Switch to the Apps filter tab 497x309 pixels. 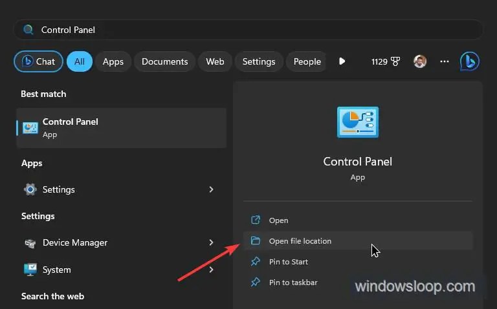(113, 61)
